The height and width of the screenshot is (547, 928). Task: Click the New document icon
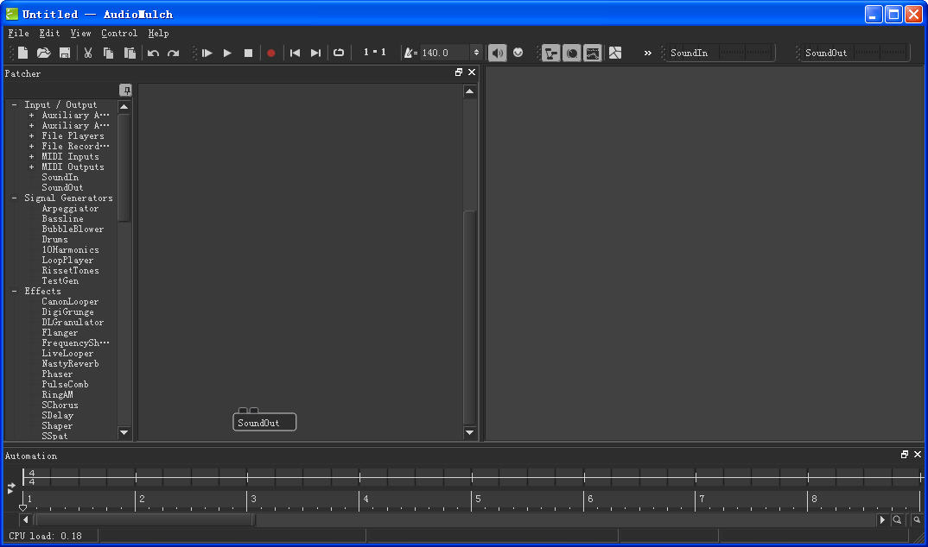coord(23,53)
